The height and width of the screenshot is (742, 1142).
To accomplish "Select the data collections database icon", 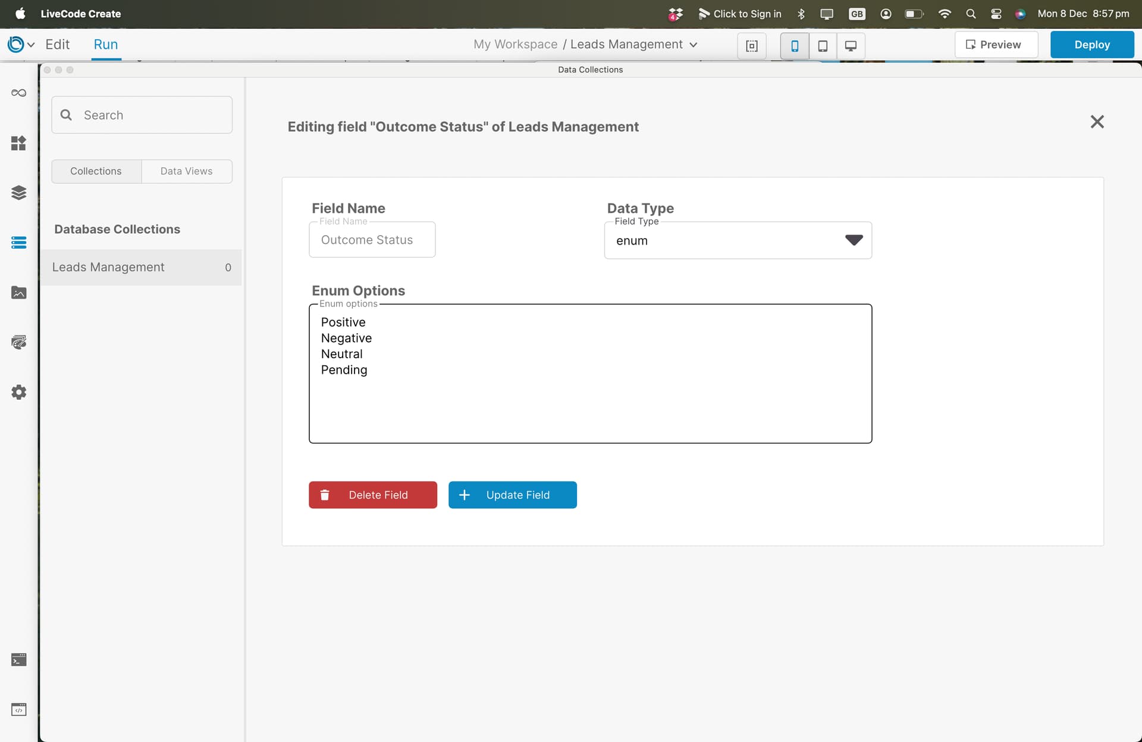I will point(18,243).
